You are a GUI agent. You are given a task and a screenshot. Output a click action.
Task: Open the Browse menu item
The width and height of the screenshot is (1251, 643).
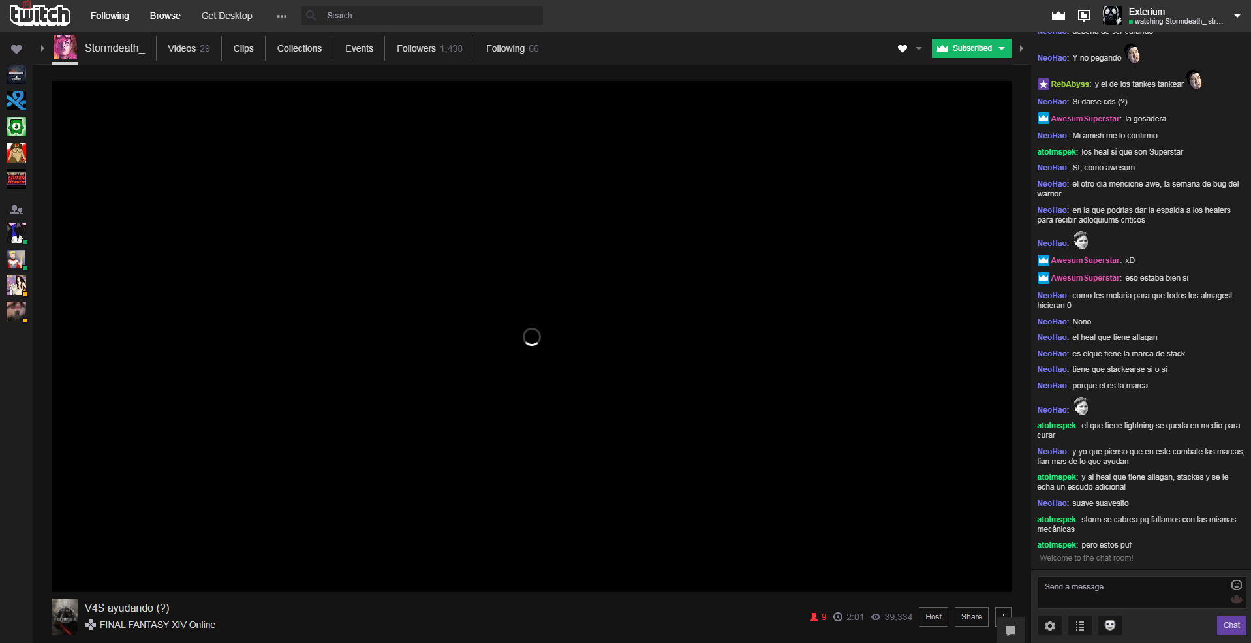click(x=164, y=15)
